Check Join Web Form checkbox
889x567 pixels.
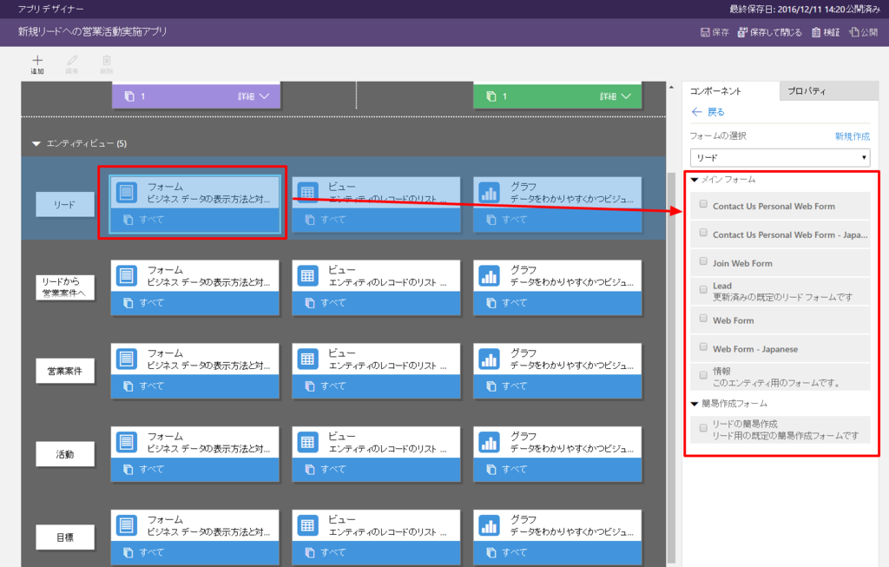click(x=703, y=261)
